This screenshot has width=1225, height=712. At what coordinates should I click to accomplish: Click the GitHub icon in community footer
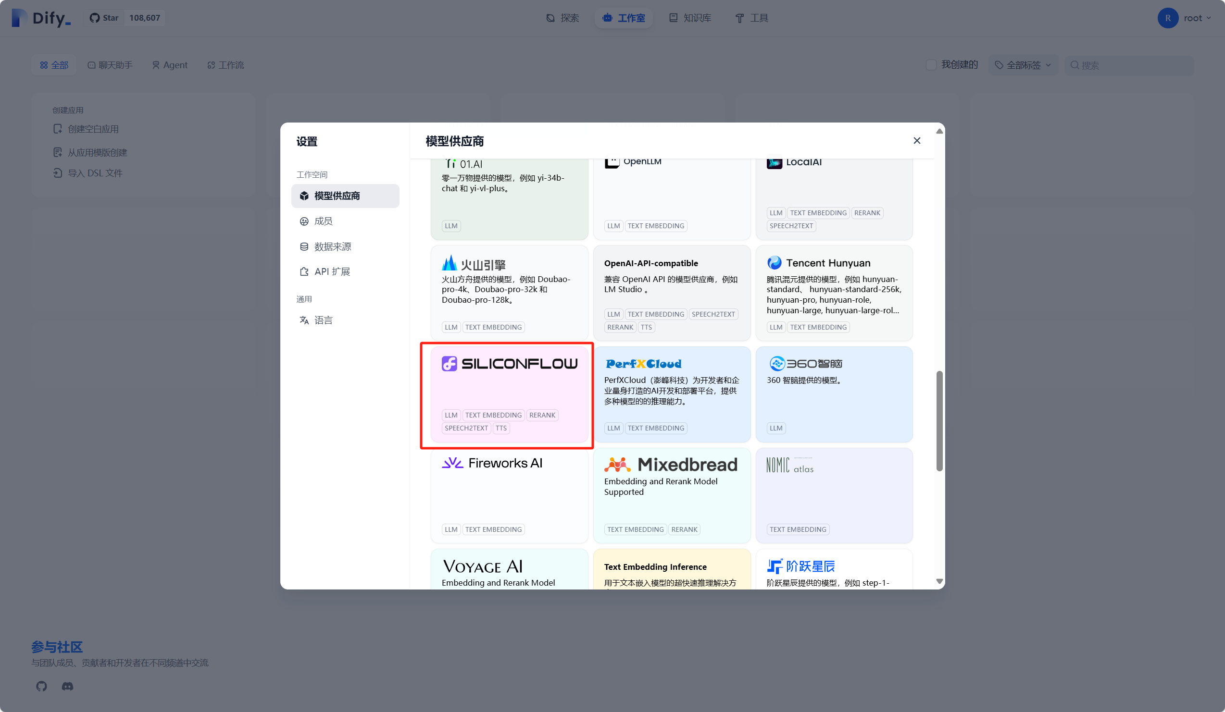[41, 686]
